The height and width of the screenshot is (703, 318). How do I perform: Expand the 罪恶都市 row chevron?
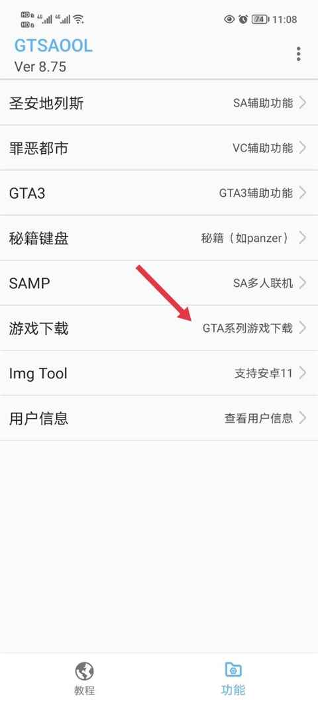pyautogui.click(x=303, y=148)
